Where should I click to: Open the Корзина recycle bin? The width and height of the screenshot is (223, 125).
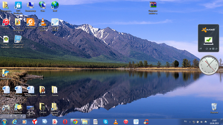[x=214, y=107]
